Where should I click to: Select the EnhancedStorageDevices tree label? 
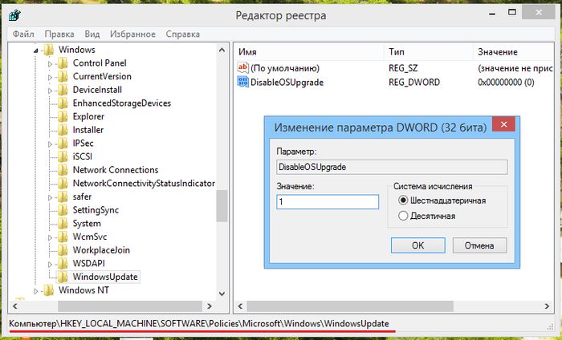coord(121,103)
